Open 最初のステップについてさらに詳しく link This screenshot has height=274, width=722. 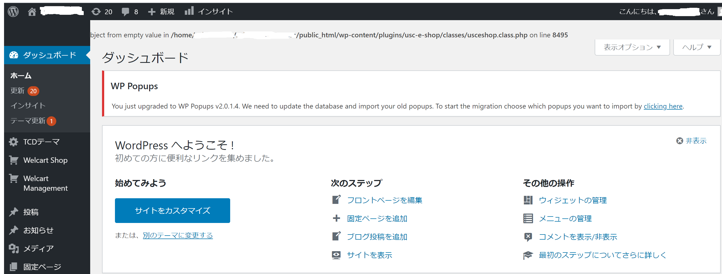click(x=602, y=255)
